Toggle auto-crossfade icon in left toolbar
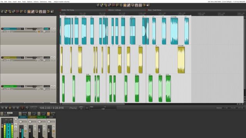 29,11
